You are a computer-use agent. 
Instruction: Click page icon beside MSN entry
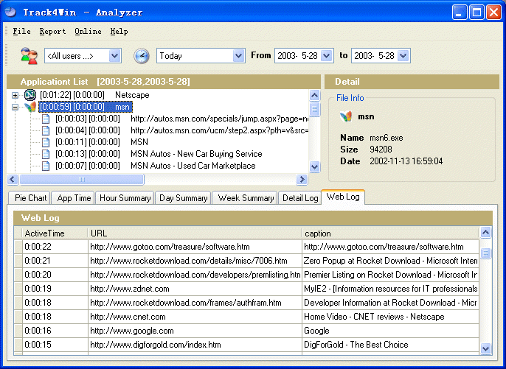[46, 142]
